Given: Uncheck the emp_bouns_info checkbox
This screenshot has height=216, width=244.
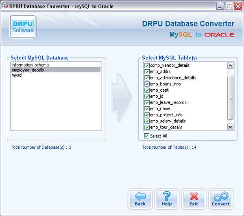Looking at the screenshot, I should [147, 84].
